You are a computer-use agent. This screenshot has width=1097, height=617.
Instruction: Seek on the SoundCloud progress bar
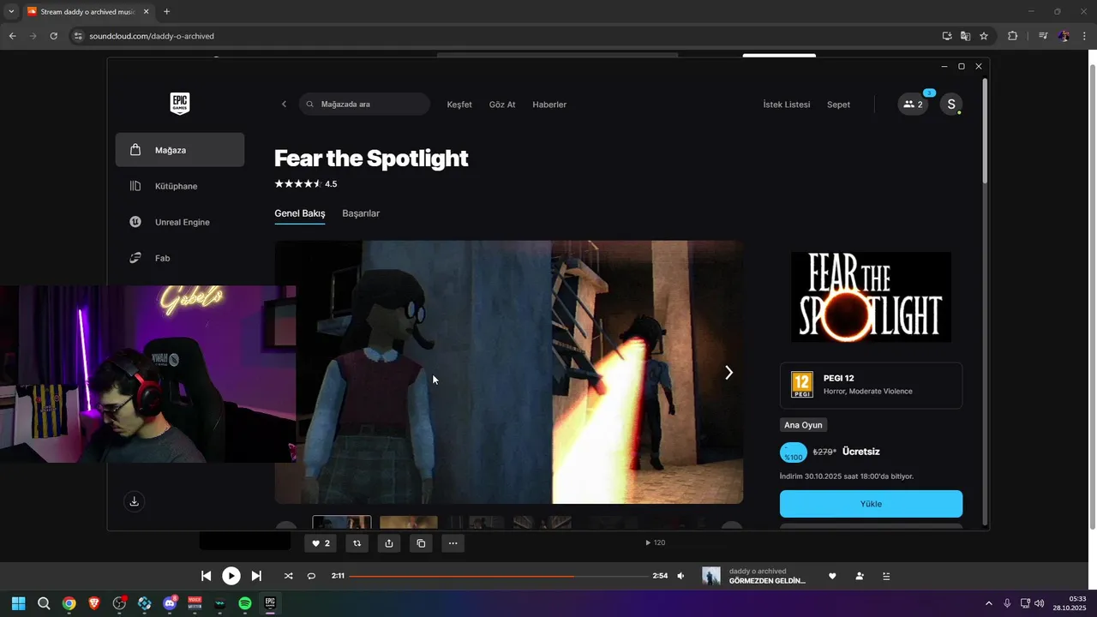click(498, 576)
